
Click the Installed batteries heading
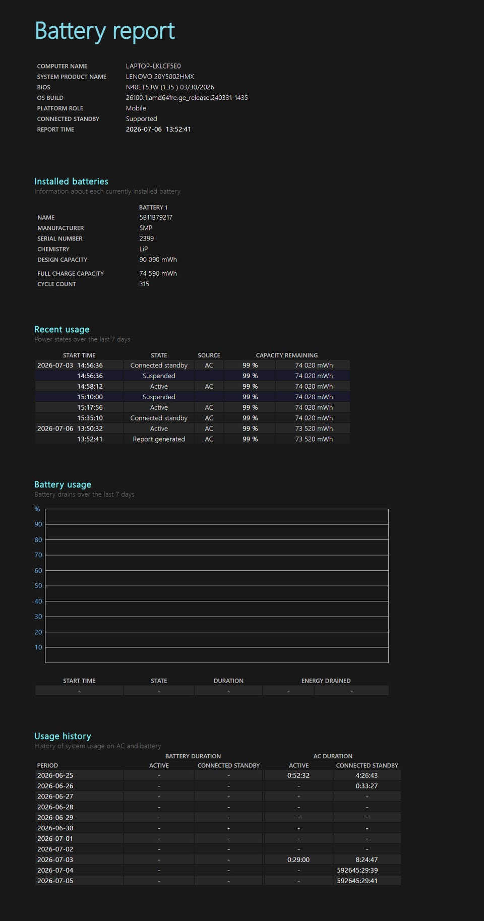click(x=71, y=181)
